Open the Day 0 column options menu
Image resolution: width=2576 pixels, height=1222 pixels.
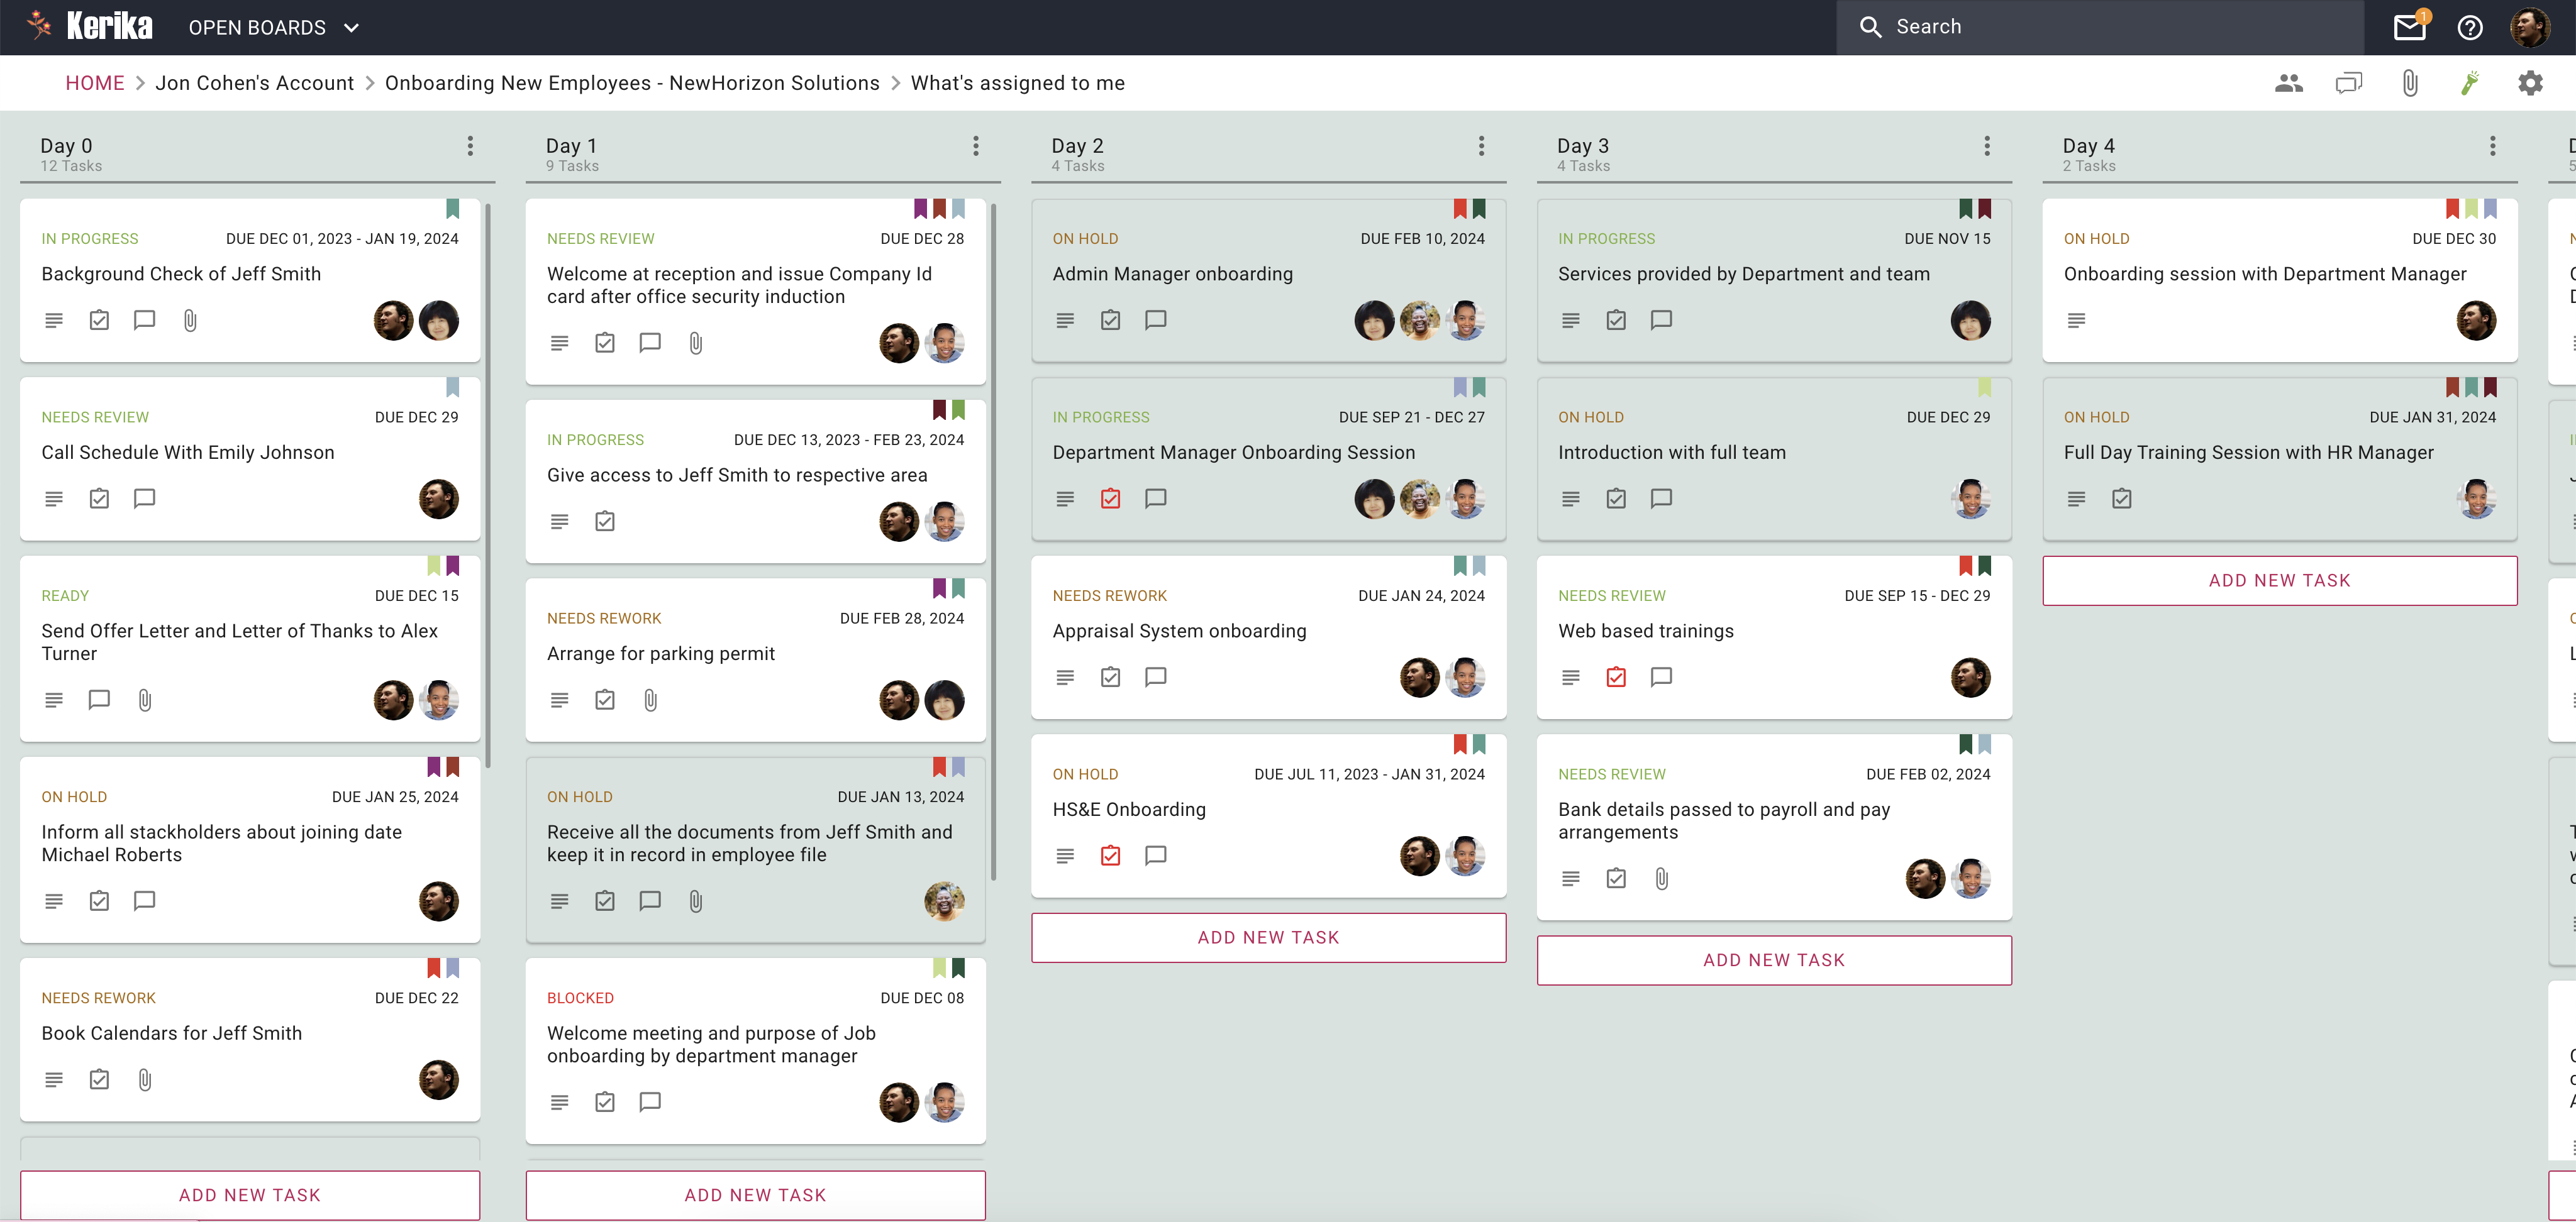click(x=470, y=146)
